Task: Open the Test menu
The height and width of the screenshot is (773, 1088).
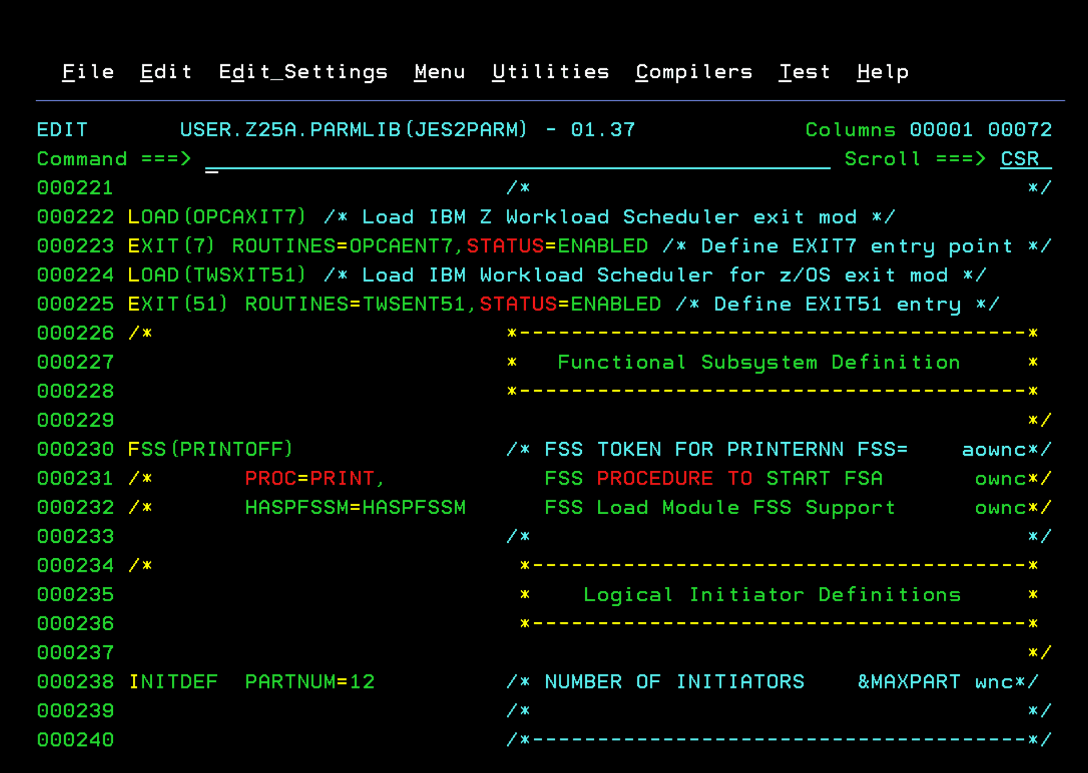Action: tap(804, 72)
